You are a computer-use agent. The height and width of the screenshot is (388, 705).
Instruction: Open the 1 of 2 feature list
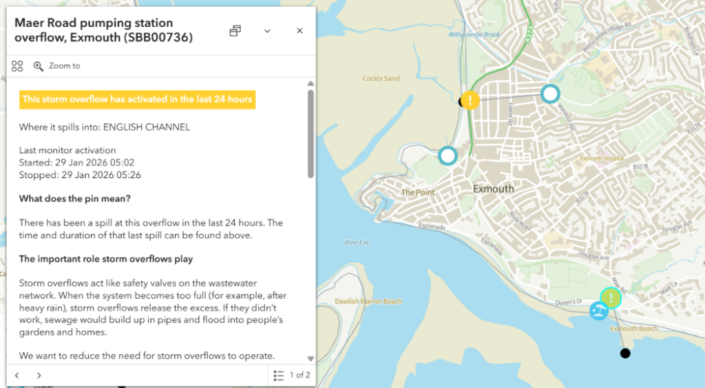click(x=292, y=375)
